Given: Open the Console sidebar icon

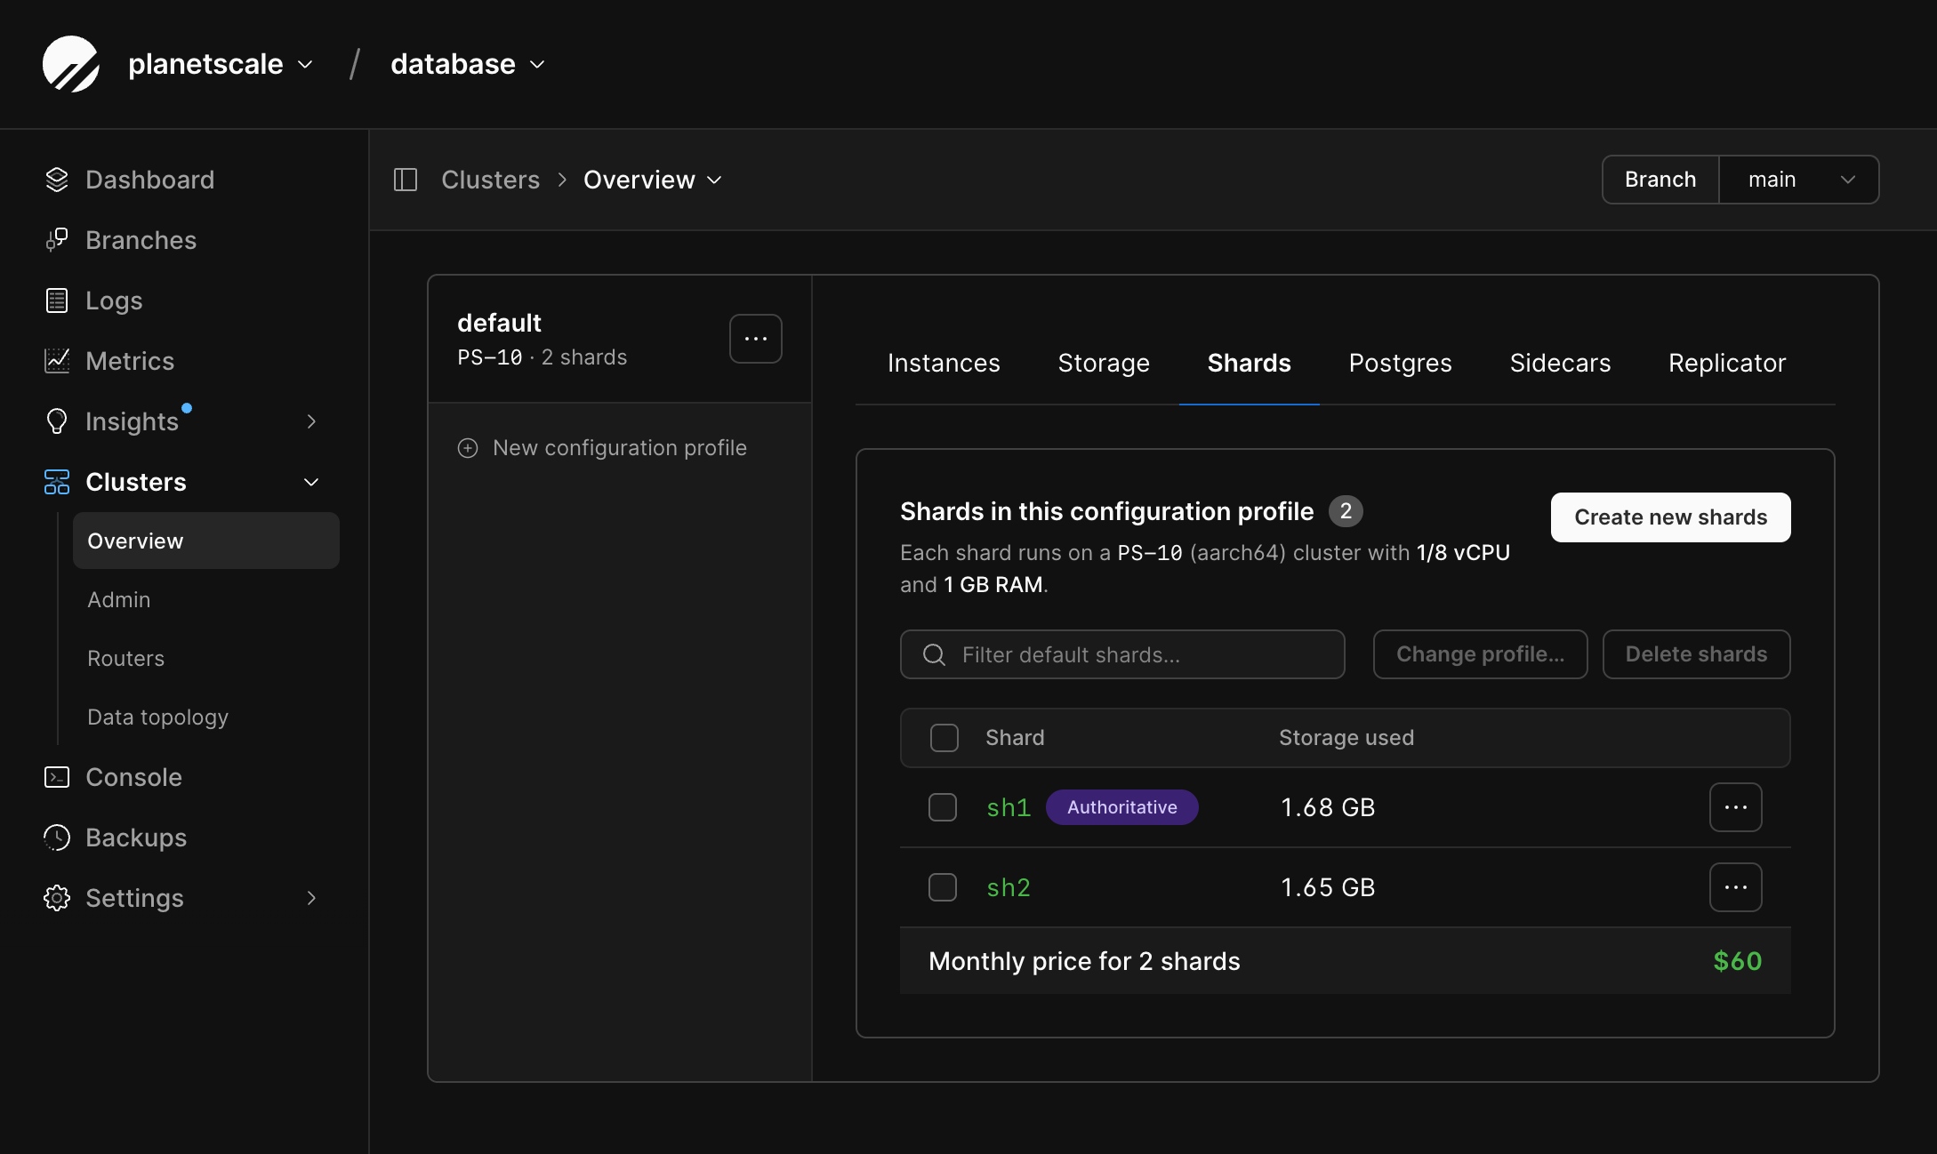Looking at the screenshot, I should coord(57,777).
